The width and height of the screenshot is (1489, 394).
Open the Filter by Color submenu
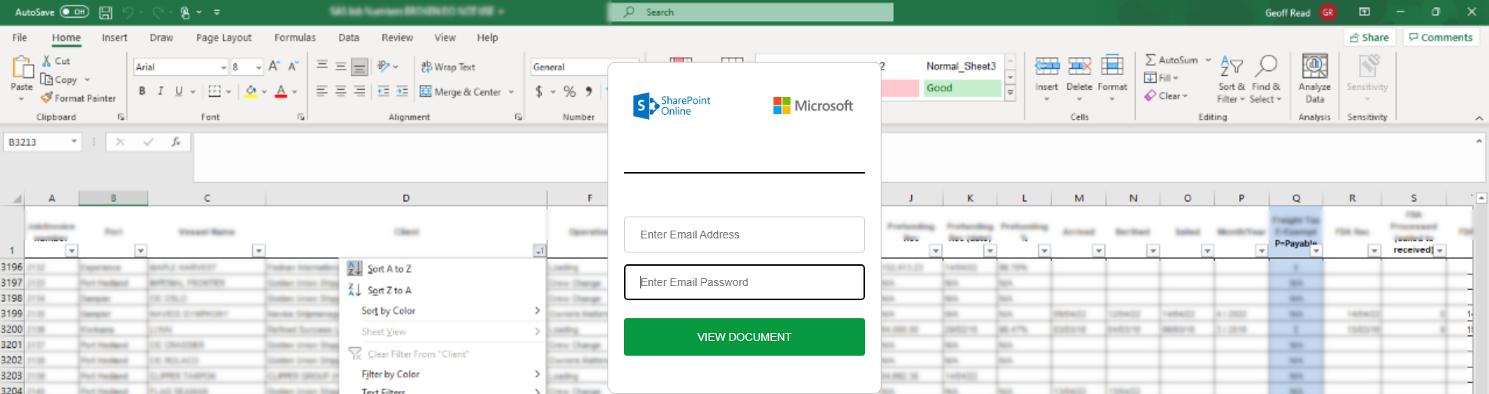pos(442,374)
